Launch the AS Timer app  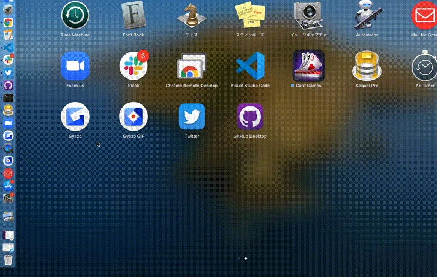(424, 66)
